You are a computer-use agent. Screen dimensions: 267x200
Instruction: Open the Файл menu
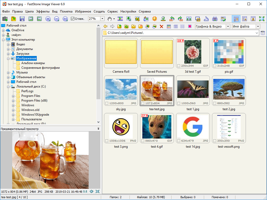(x=6, y=11)
